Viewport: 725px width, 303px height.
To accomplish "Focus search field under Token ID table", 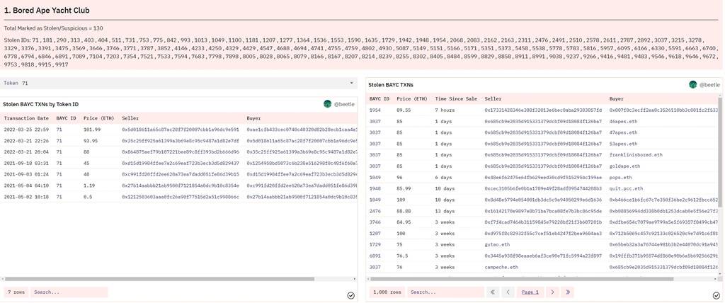I will click(69, 292).
